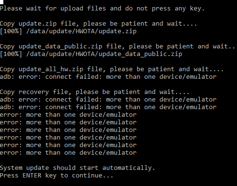Image resolution: width=237 pixels, height=186 pixels.
Task: Click the third 'adb: error: connect failed' line
Action: point(108,107)
